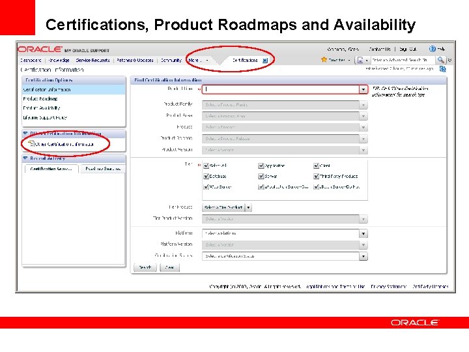The height and width of the screenshot is (352, 469).
Task: Open the Patches & Updates tab
Action: click(x=135, y=60)
